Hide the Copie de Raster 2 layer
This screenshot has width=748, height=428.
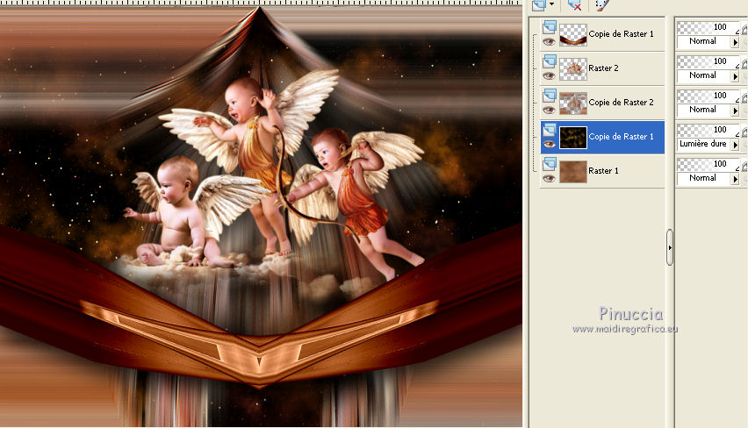pyautogui.click(x=549, y=111)
